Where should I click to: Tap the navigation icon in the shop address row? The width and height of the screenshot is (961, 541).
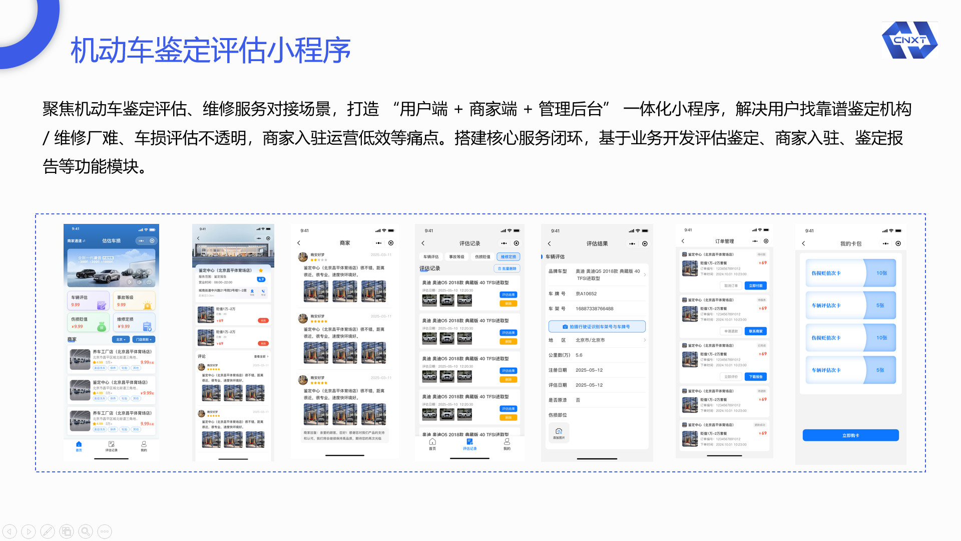252,292
